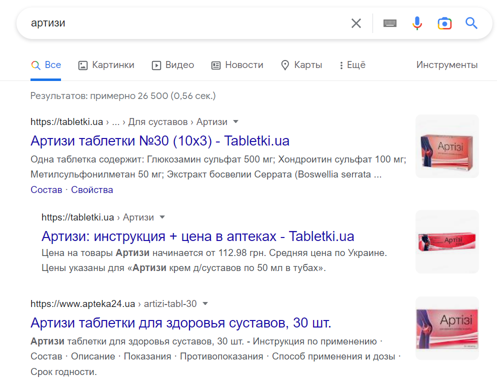
Task: Switch to the Видео tab
Action: point(173,65)
